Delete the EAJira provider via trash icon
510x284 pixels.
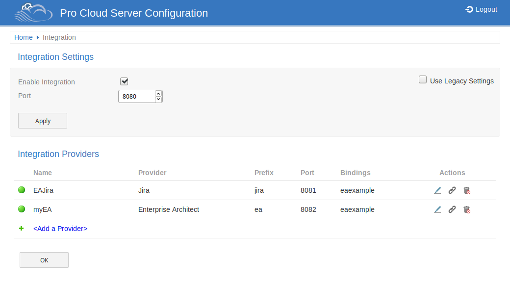(467, 190)
